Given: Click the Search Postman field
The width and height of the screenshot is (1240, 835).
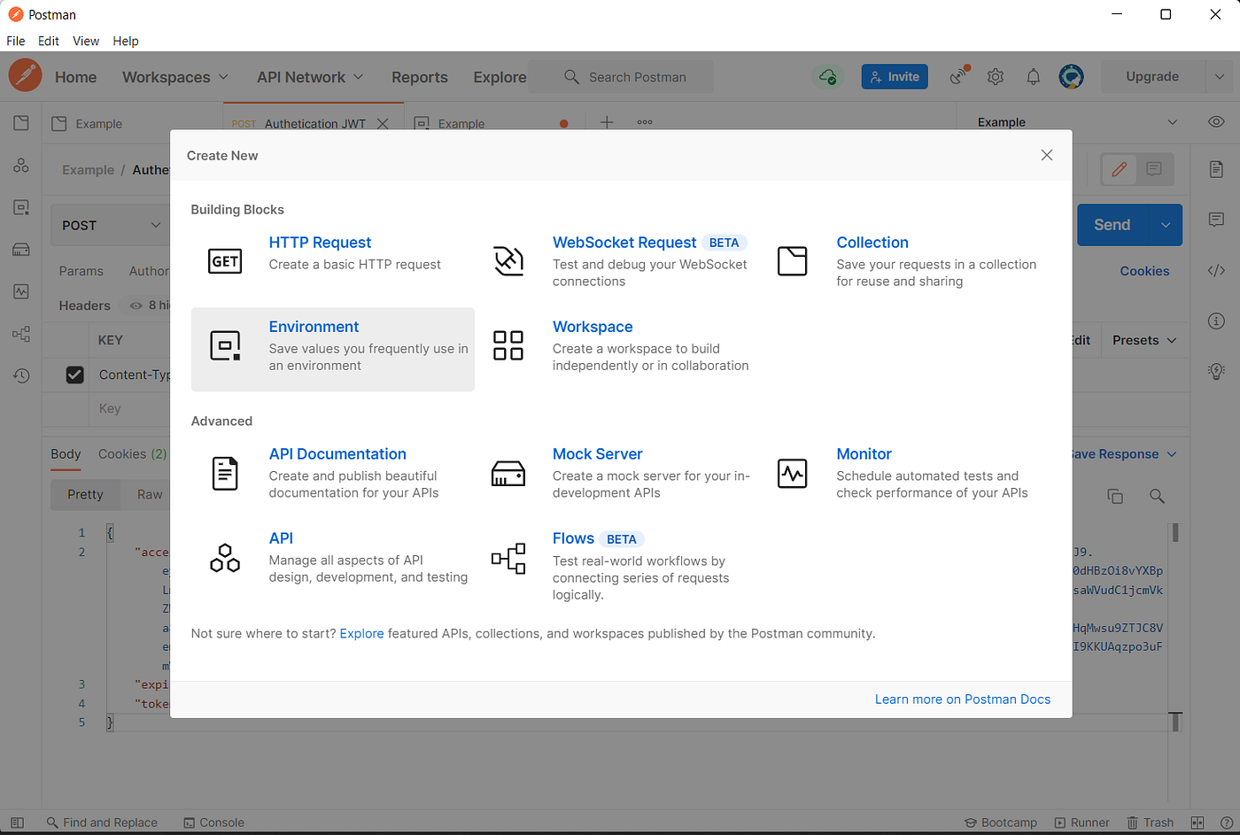Looking at the screenshot, I should [x=621, y=77].
